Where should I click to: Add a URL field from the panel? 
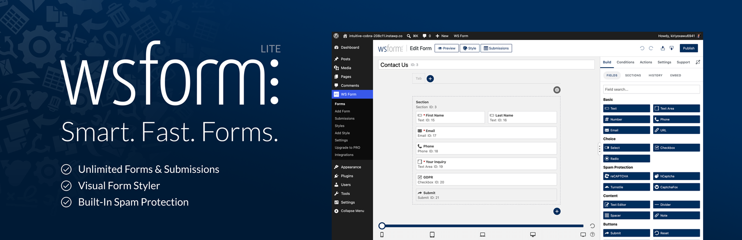[676, 130]
